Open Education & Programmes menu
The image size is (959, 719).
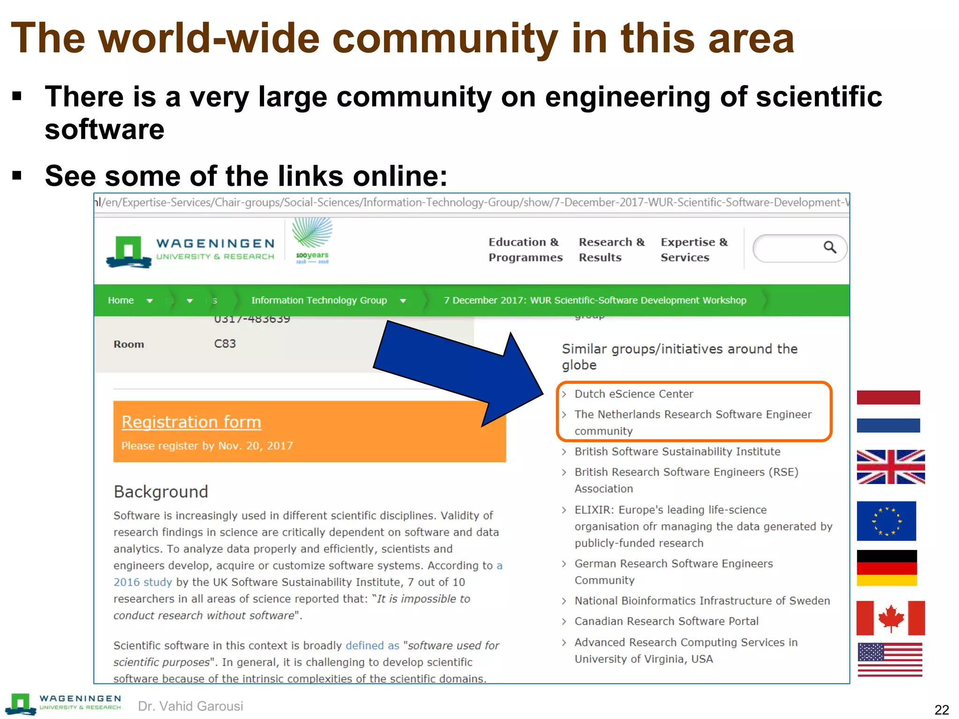pyautogui.click(x=525, y=249)
